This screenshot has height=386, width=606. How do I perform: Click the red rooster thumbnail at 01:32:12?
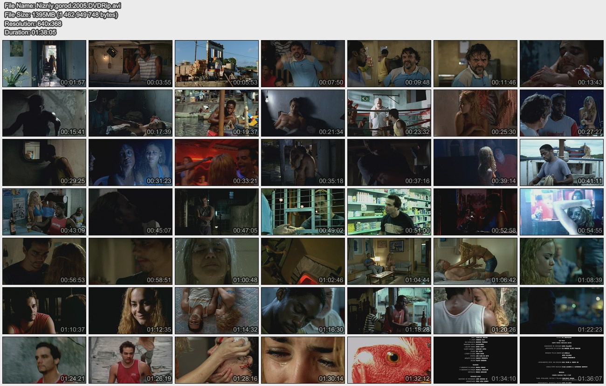[x=389, y=360]
